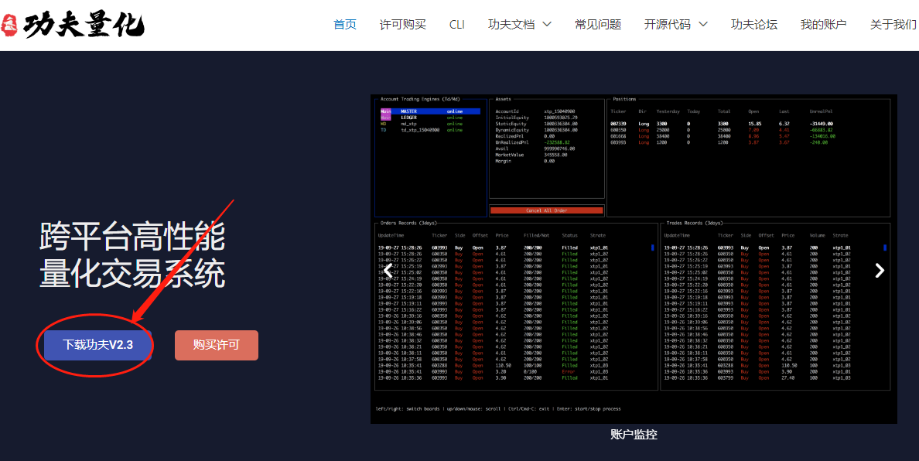Go to the 首页 nav item
The height and width of the screenshot is (461, 919).
coord(345,25)
